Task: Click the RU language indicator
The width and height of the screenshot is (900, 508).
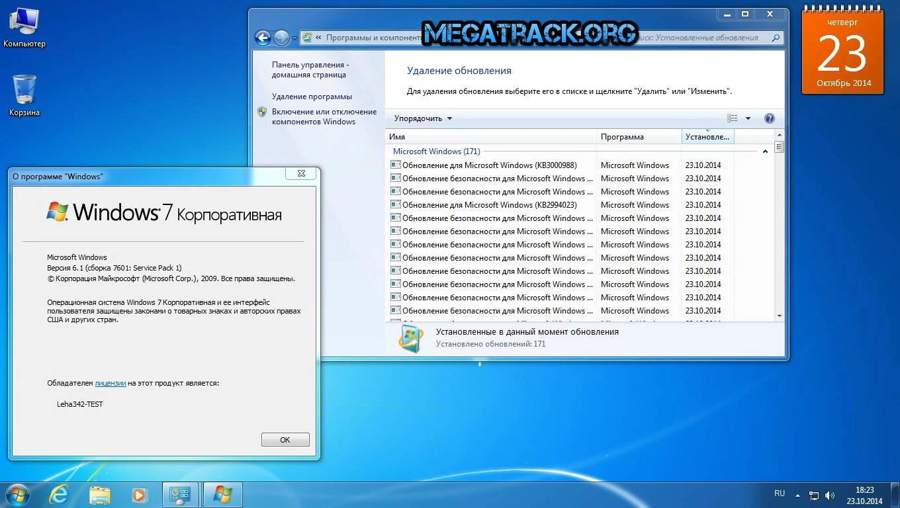Action: 780,493
